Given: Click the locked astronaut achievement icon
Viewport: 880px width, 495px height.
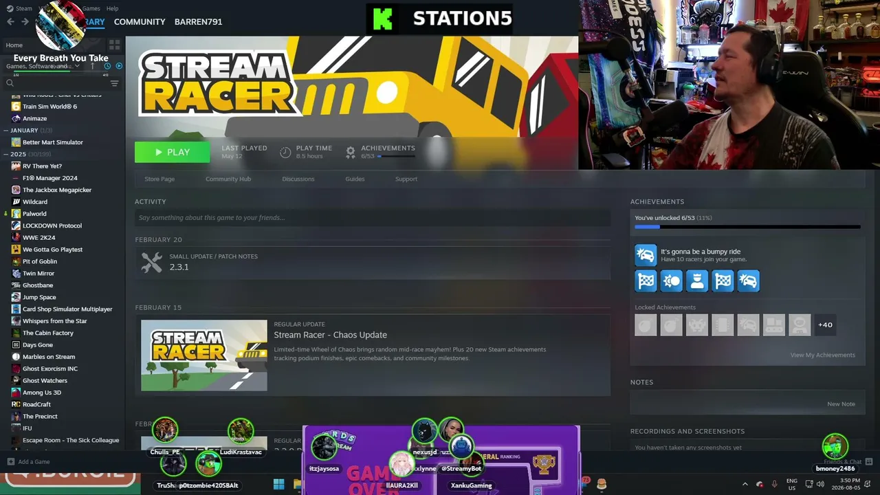Looking at the screenshot, I should coord(800,324).
